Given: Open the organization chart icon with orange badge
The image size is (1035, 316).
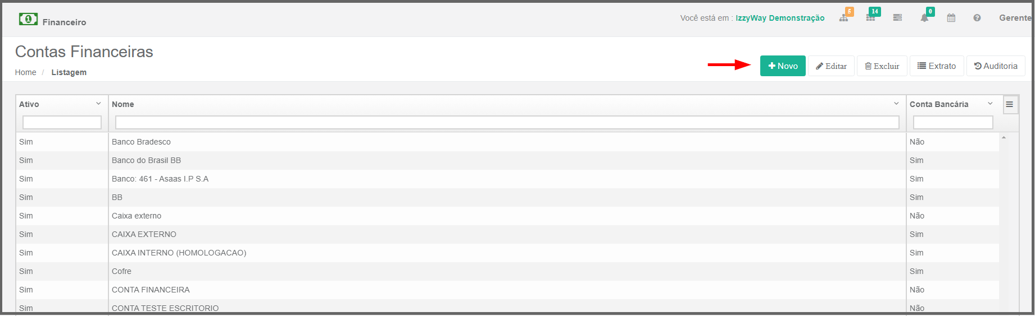Looking at the screenshot, I should tap(844, 18).
